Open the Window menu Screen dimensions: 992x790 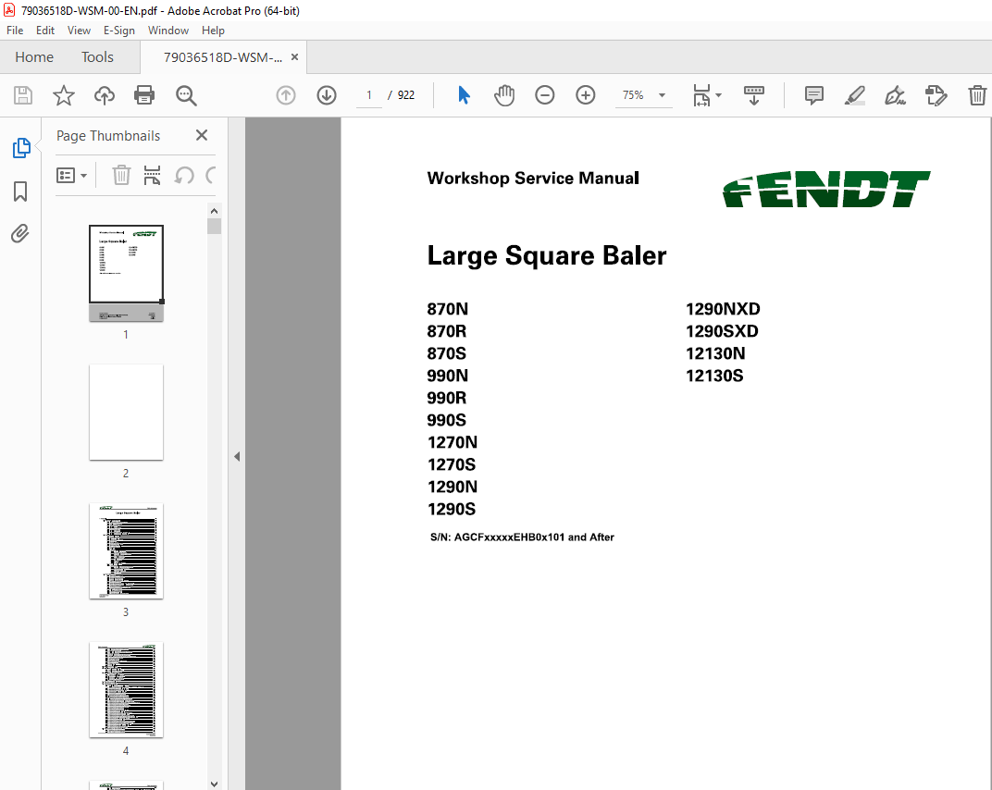point(168,31)
